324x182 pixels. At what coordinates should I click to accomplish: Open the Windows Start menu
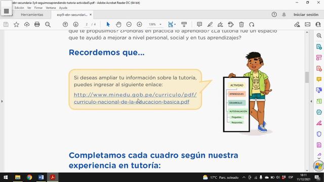[6, 177]
